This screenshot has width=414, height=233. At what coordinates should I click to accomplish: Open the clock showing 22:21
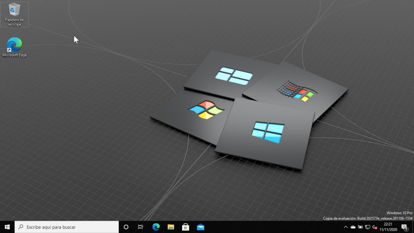click(388, 227)
